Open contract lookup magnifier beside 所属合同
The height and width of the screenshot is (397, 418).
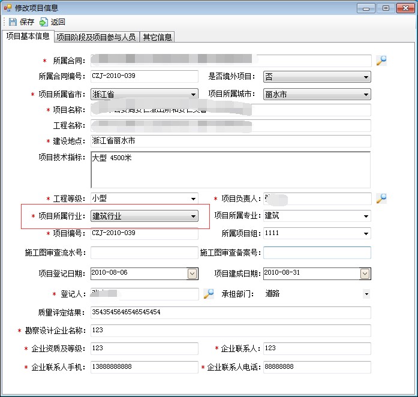tap(381, 61)
